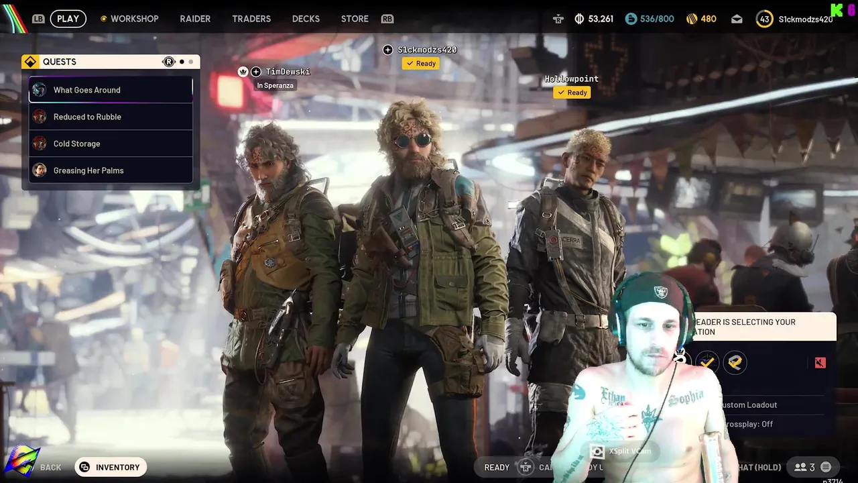Click the XSplit VCam watermark icon
The height and width of the screenshot is (483, 858).
pos(597,451)
